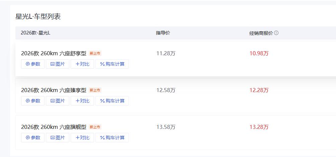336x157 pixels.
Task: Open 参数 for 六座舒享型
Action: pyautogui.click(x=33, y=64)
